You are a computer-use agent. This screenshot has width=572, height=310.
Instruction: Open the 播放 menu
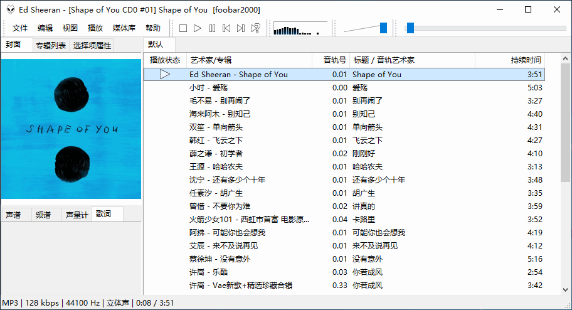coord(95,28)
